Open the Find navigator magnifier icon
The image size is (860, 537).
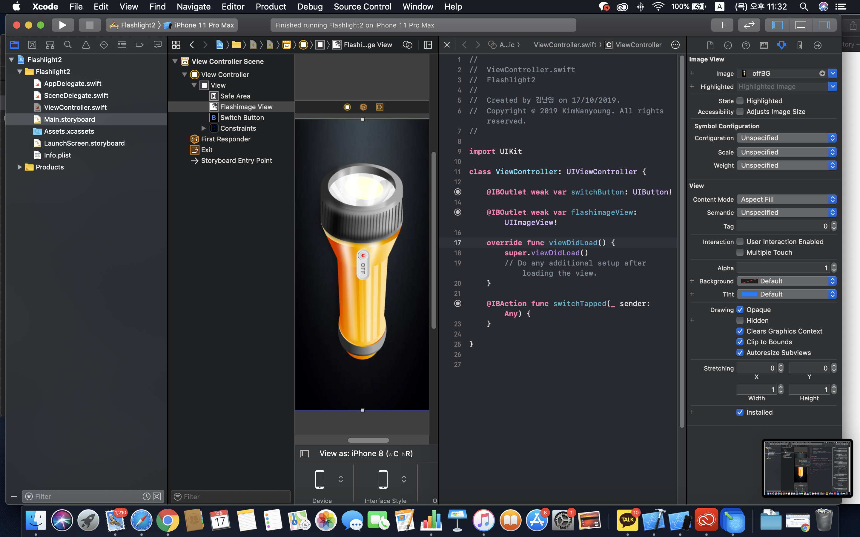tap(67, 45)
